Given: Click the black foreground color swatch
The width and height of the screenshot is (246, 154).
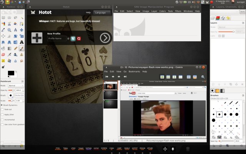Looking at the screenshot, I should pyautogui.click(x=10, y=73).
